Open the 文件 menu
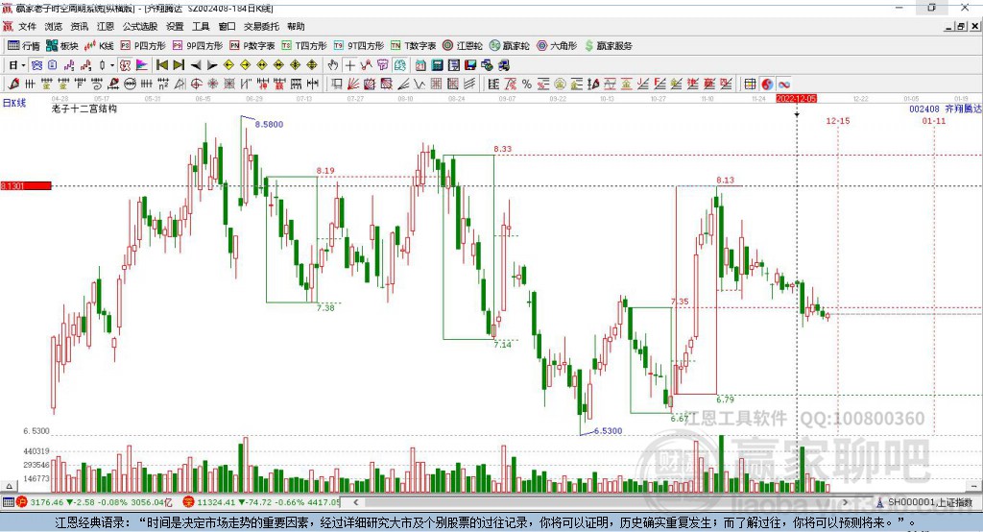The width and height of the screenshot is (983, 532). click(x=27, y=26)
